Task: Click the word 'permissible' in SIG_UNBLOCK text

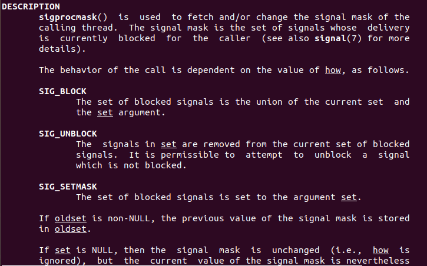Action: (x=190, y=155)
